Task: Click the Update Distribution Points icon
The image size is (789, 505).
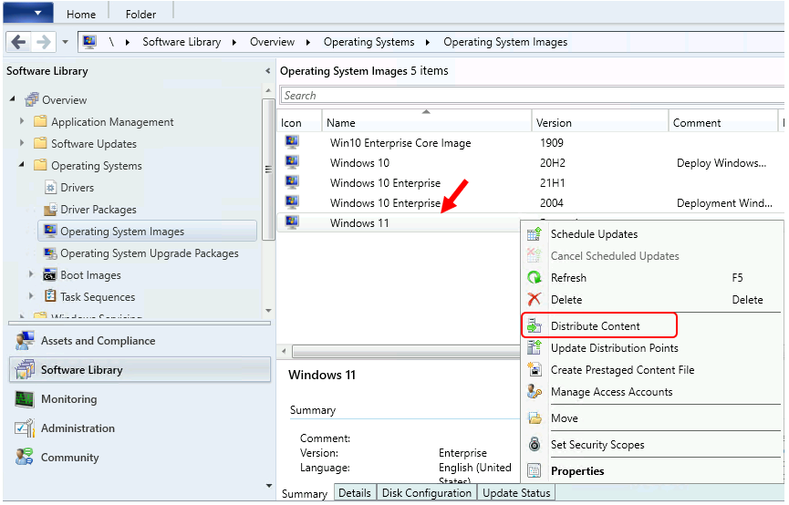Action: point(534,347)
